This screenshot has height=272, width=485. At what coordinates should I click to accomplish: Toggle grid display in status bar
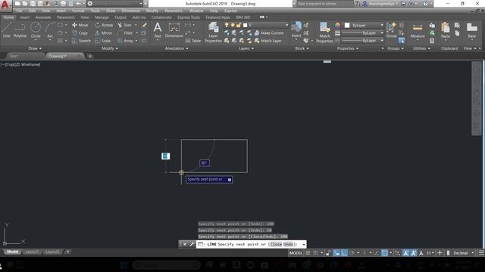pos(308,253)
